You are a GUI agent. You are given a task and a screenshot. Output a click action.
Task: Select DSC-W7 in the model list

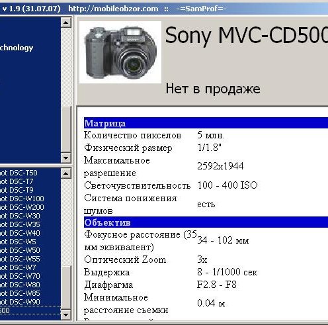tap(18, 267)
